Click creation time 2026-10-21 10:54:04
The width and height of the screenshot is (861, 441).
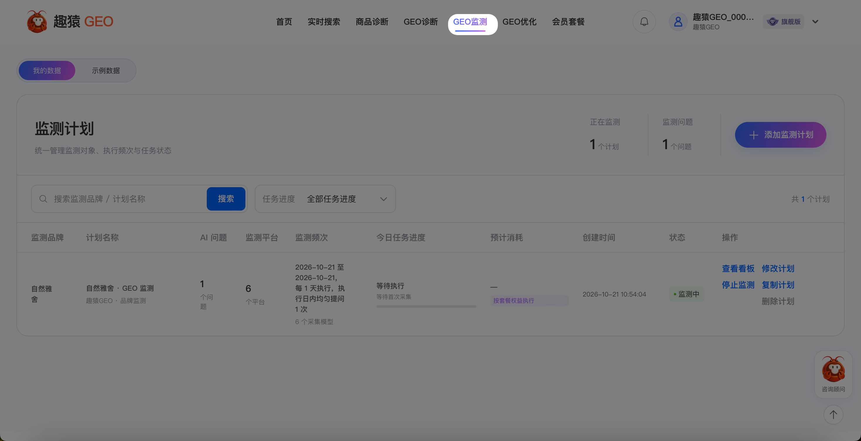point(614,294)
